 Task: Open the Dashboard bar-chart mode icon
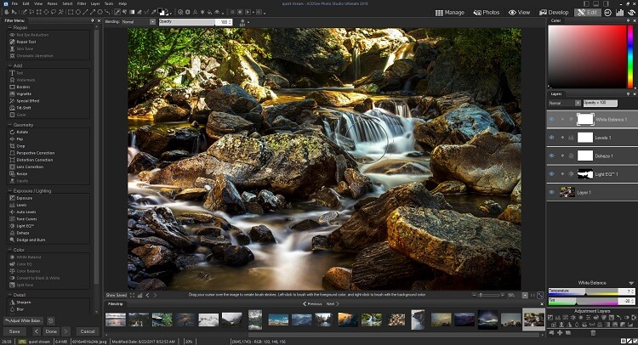[x=619, y=13]
